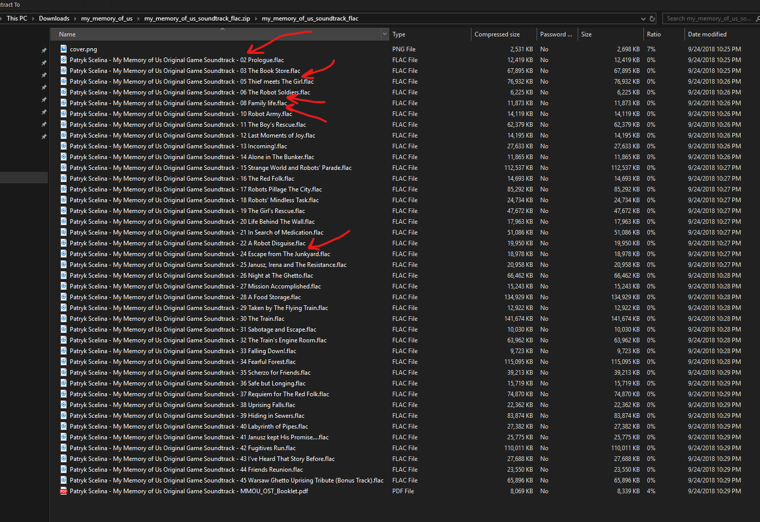Viewport: 760px width, 522px height.
Task: Select 15 Strange World and Robots' Parade.flac
Action: (x=211, y=167)
